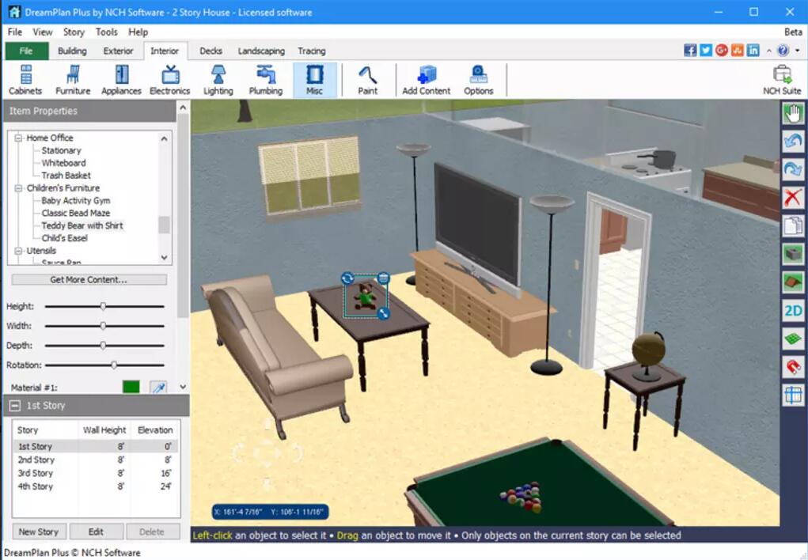Click the New Story button
This screenshot has height=560, width=808.
[39, 531]
